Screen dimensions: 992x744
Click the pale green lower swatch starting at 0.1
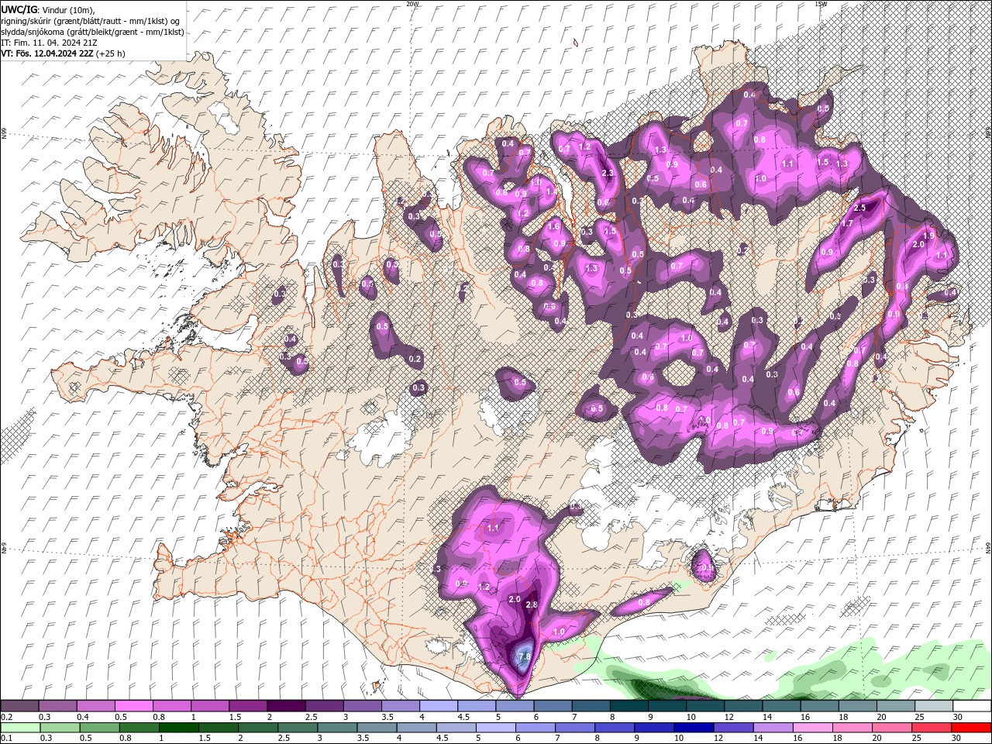tap(19, 728)
